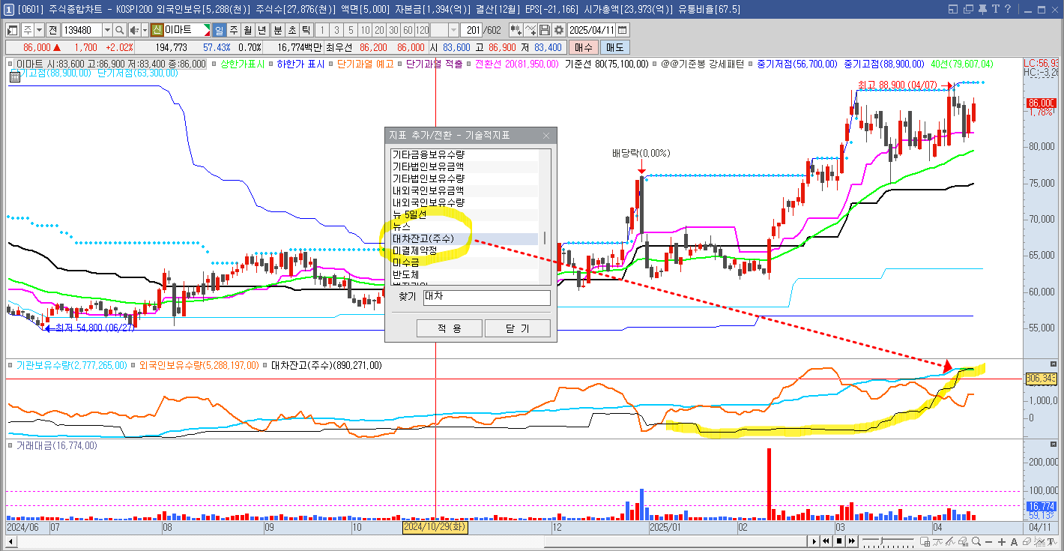Select 내외국인보유수량 in indicator list

tap(465, 202)
